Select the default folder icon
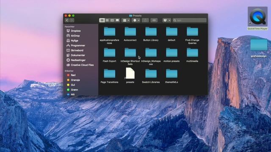The width and height of the screenshot is (271, 152). [171, 32]
